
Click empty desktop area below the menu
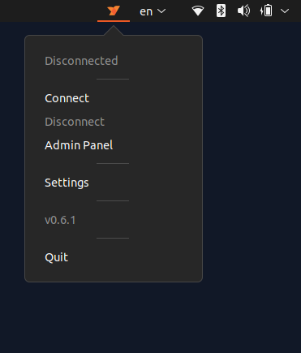pyautogui.click(x=114, y=316)
